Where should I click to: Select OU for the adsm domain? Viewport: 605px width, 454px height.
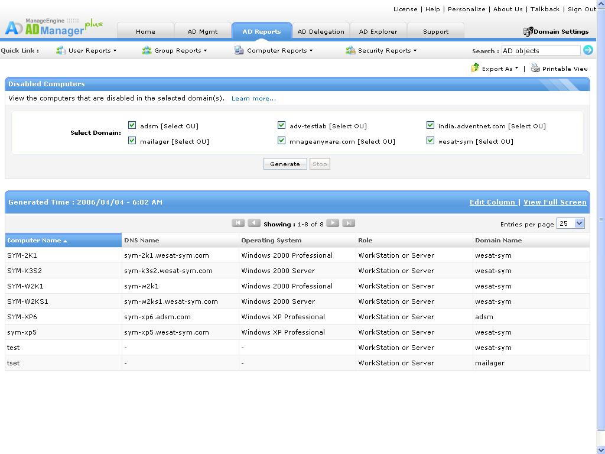[x=180, y=127]
